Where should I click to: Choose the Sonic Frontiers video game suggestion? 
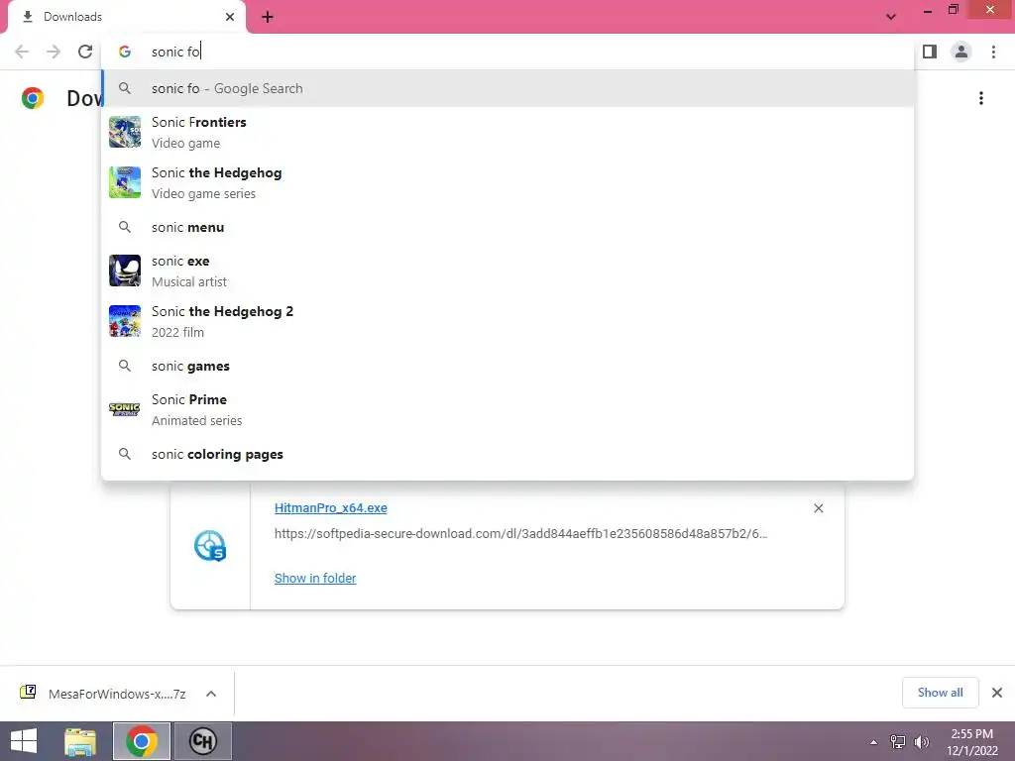click(508, 132)
